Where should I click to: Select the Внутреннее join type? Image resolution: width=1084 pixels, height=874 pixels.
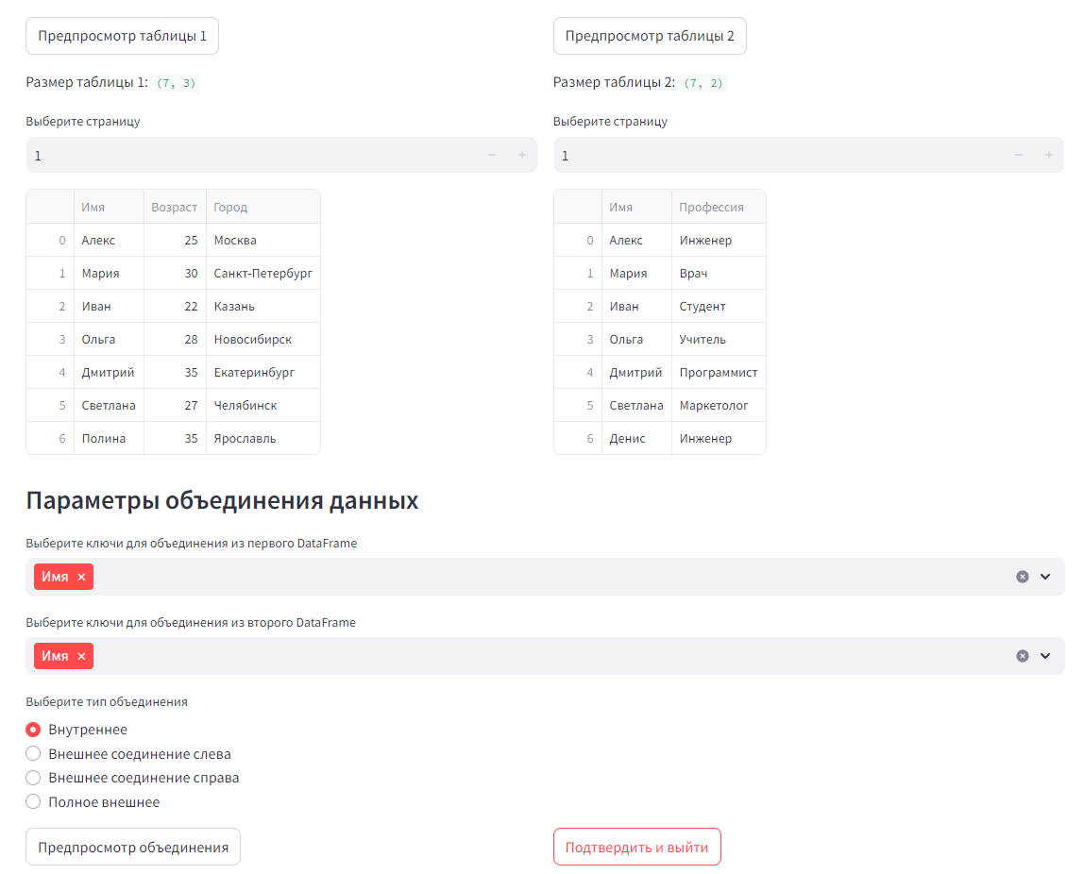(33, 730)
